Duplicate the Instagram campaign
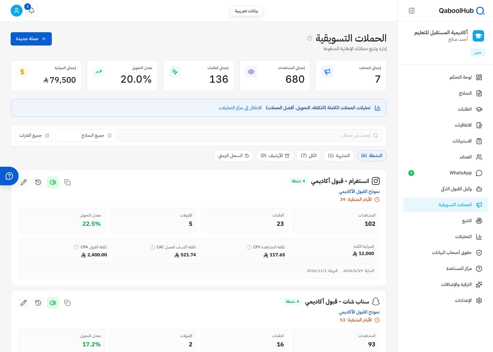The height and width of the screenshot is (352, 493). [x=67, y=182]
